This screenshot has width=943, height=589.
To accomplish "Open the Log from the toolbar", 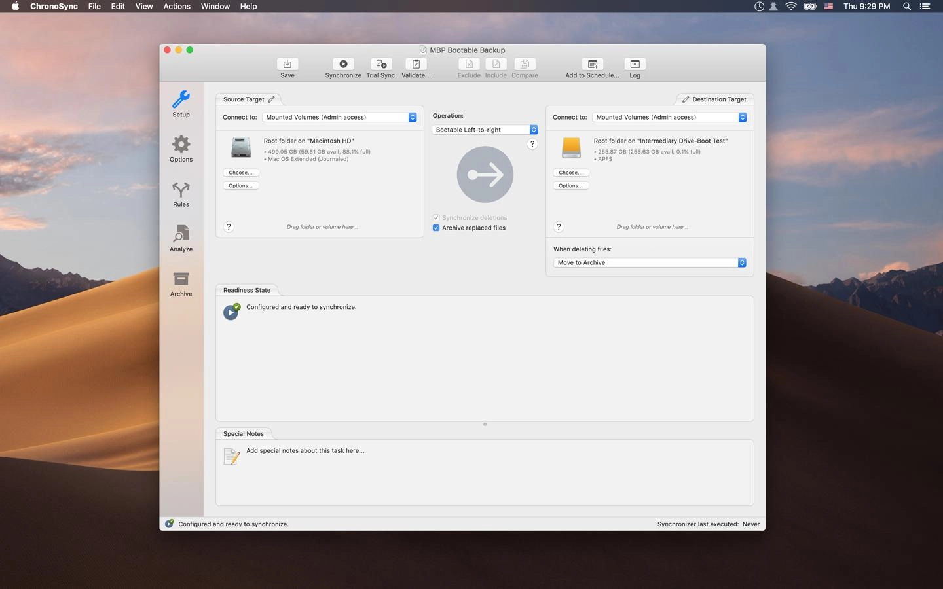I will coord(635,64).
